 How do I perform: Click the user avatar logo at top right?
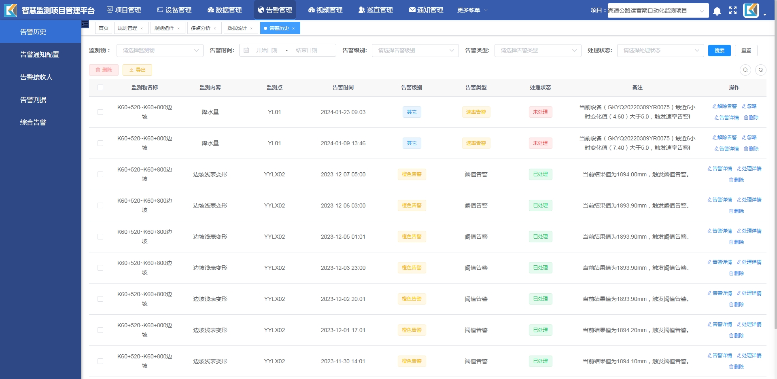tap(751, 11)
